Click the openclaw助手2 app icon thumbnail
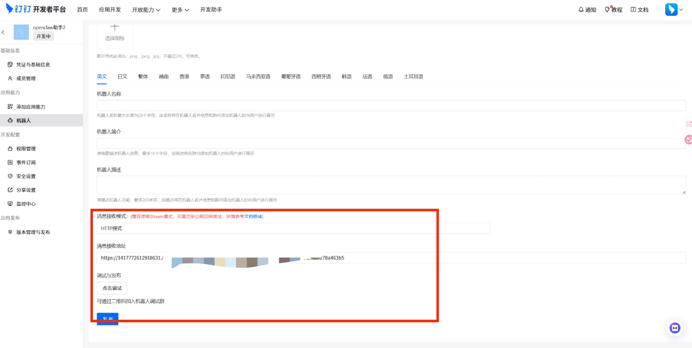This screenshot has width=692, height=348. (x=21, y=32)
